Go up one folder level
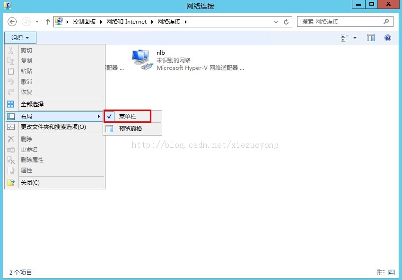This screenshot has height=280, width=402. tap(47, 22)
